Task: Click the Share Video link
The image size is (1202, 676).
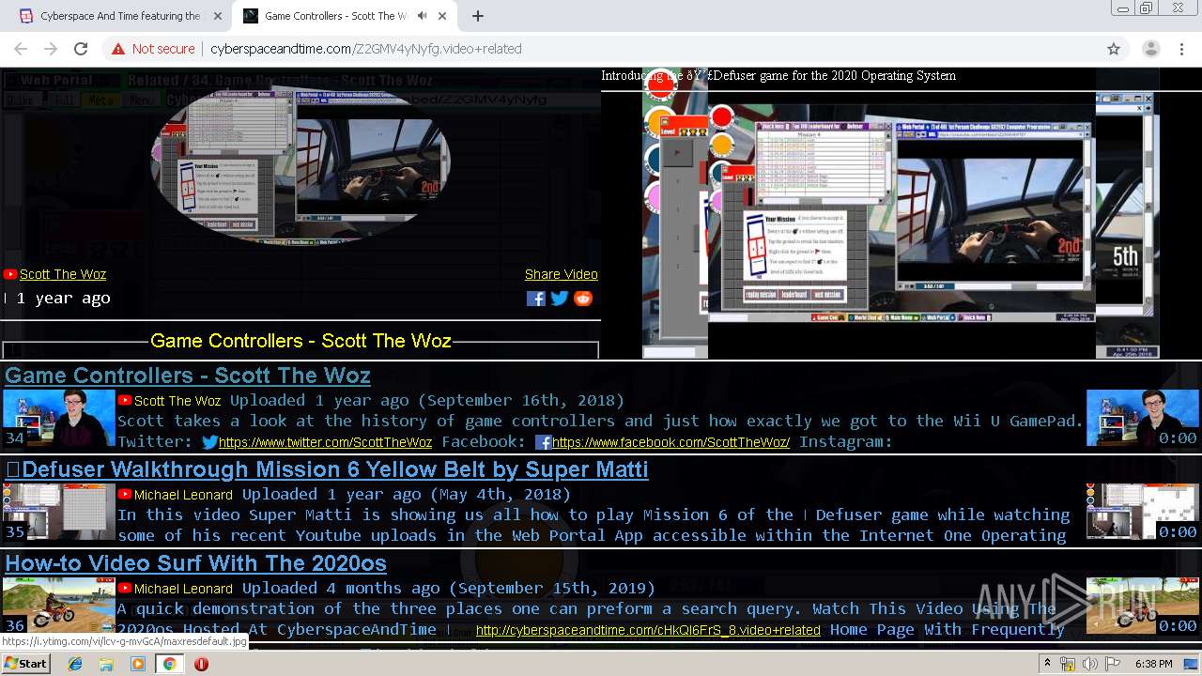Action: 562,274
